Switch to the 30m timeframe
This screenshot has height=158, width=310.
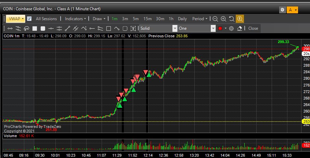pyautogui.click(x=160, y=19)
